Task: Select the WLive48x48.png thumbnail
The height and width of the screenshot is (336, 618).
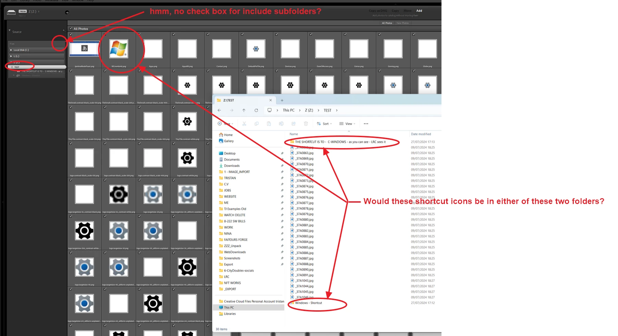Action: pyautogui.click(x=119, y=49)
